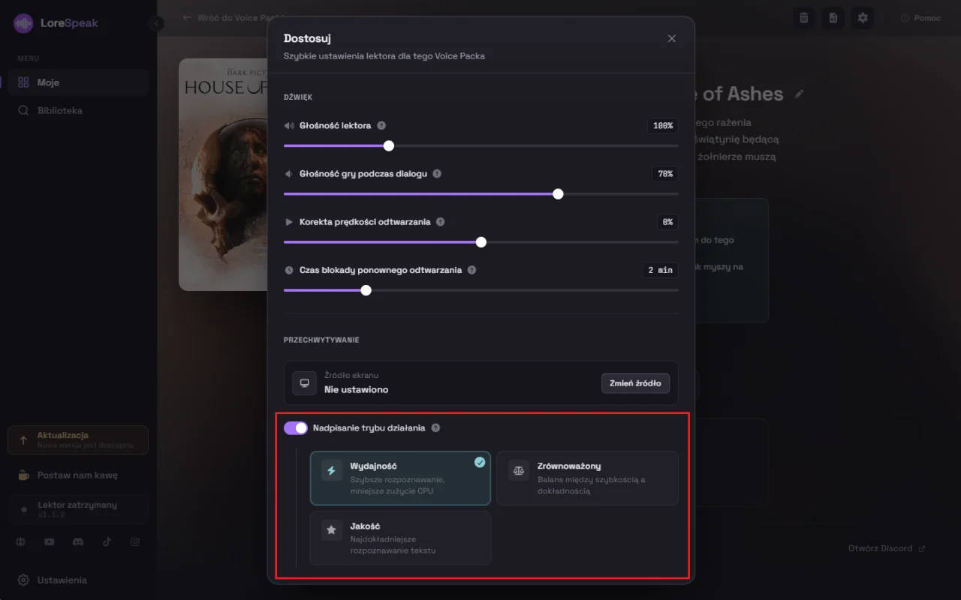
Task: Click the monitor icon in Źródło ekranu
Action: tap(304, 382)
